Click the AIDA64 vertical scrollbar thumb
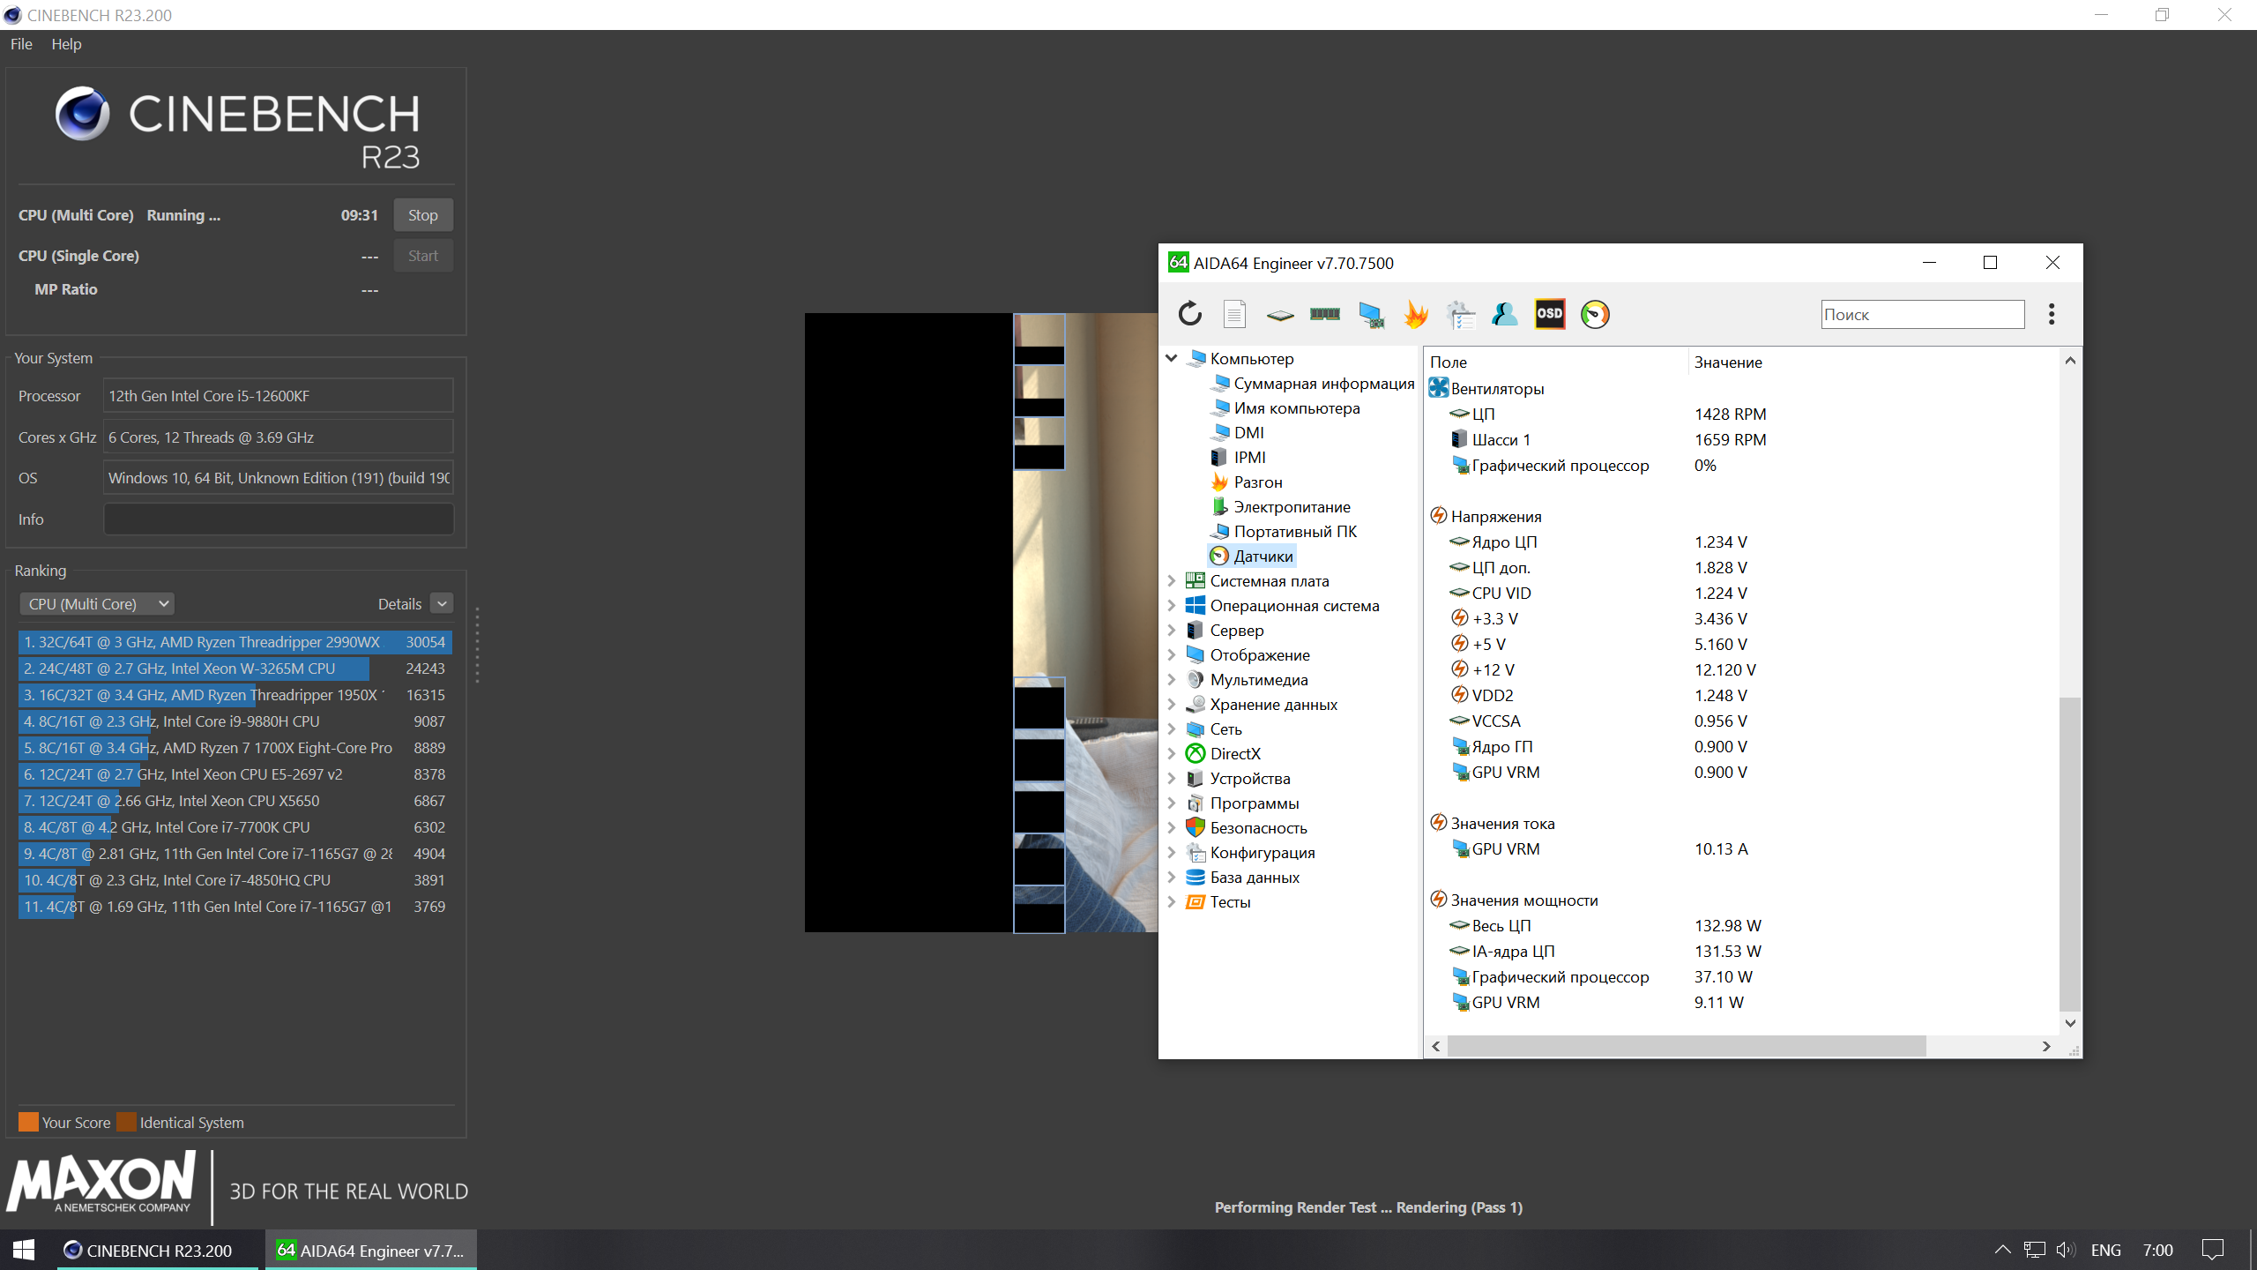 2069,853
